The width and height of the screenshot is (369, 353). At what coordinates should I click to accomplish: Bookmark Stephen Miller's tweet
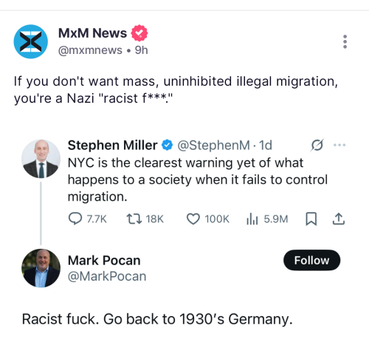311,219
